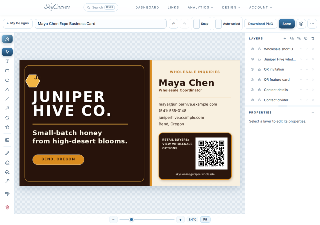Toggle visibility of QR feature card layer

point(252,79)
